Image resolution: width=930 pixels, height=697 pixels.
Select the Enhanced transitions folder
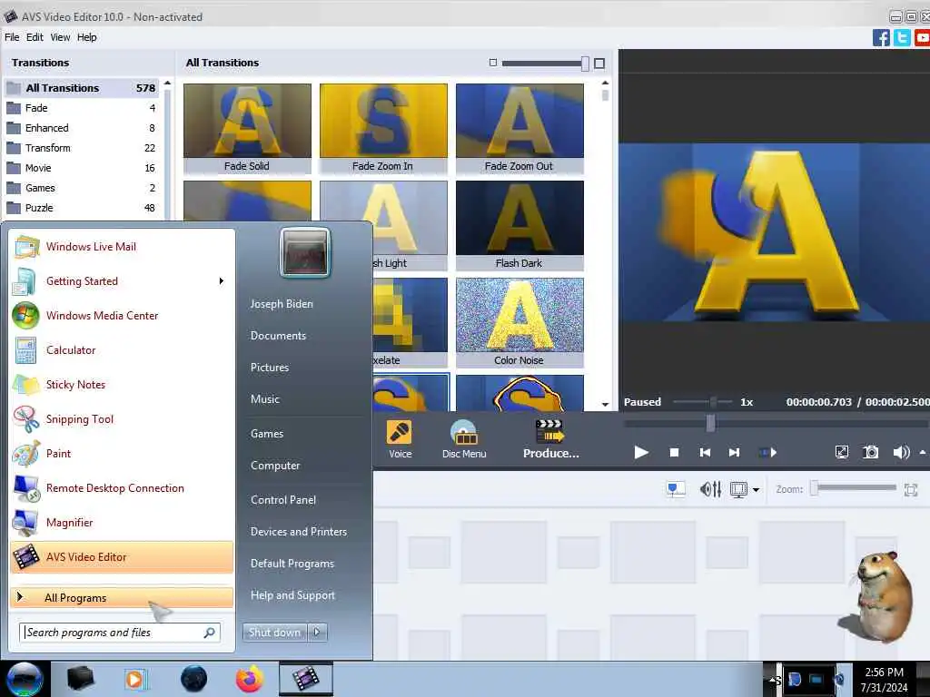(x=82, y=128)
